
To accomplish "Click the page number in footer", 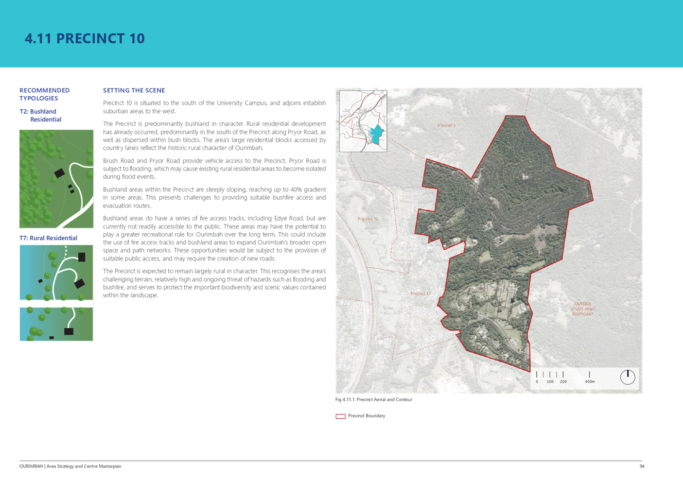I will pyautogui.click(x=642, y=466).
